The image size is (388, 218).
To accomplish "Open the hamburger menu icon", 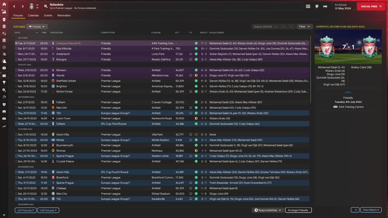I will point(308,6).
